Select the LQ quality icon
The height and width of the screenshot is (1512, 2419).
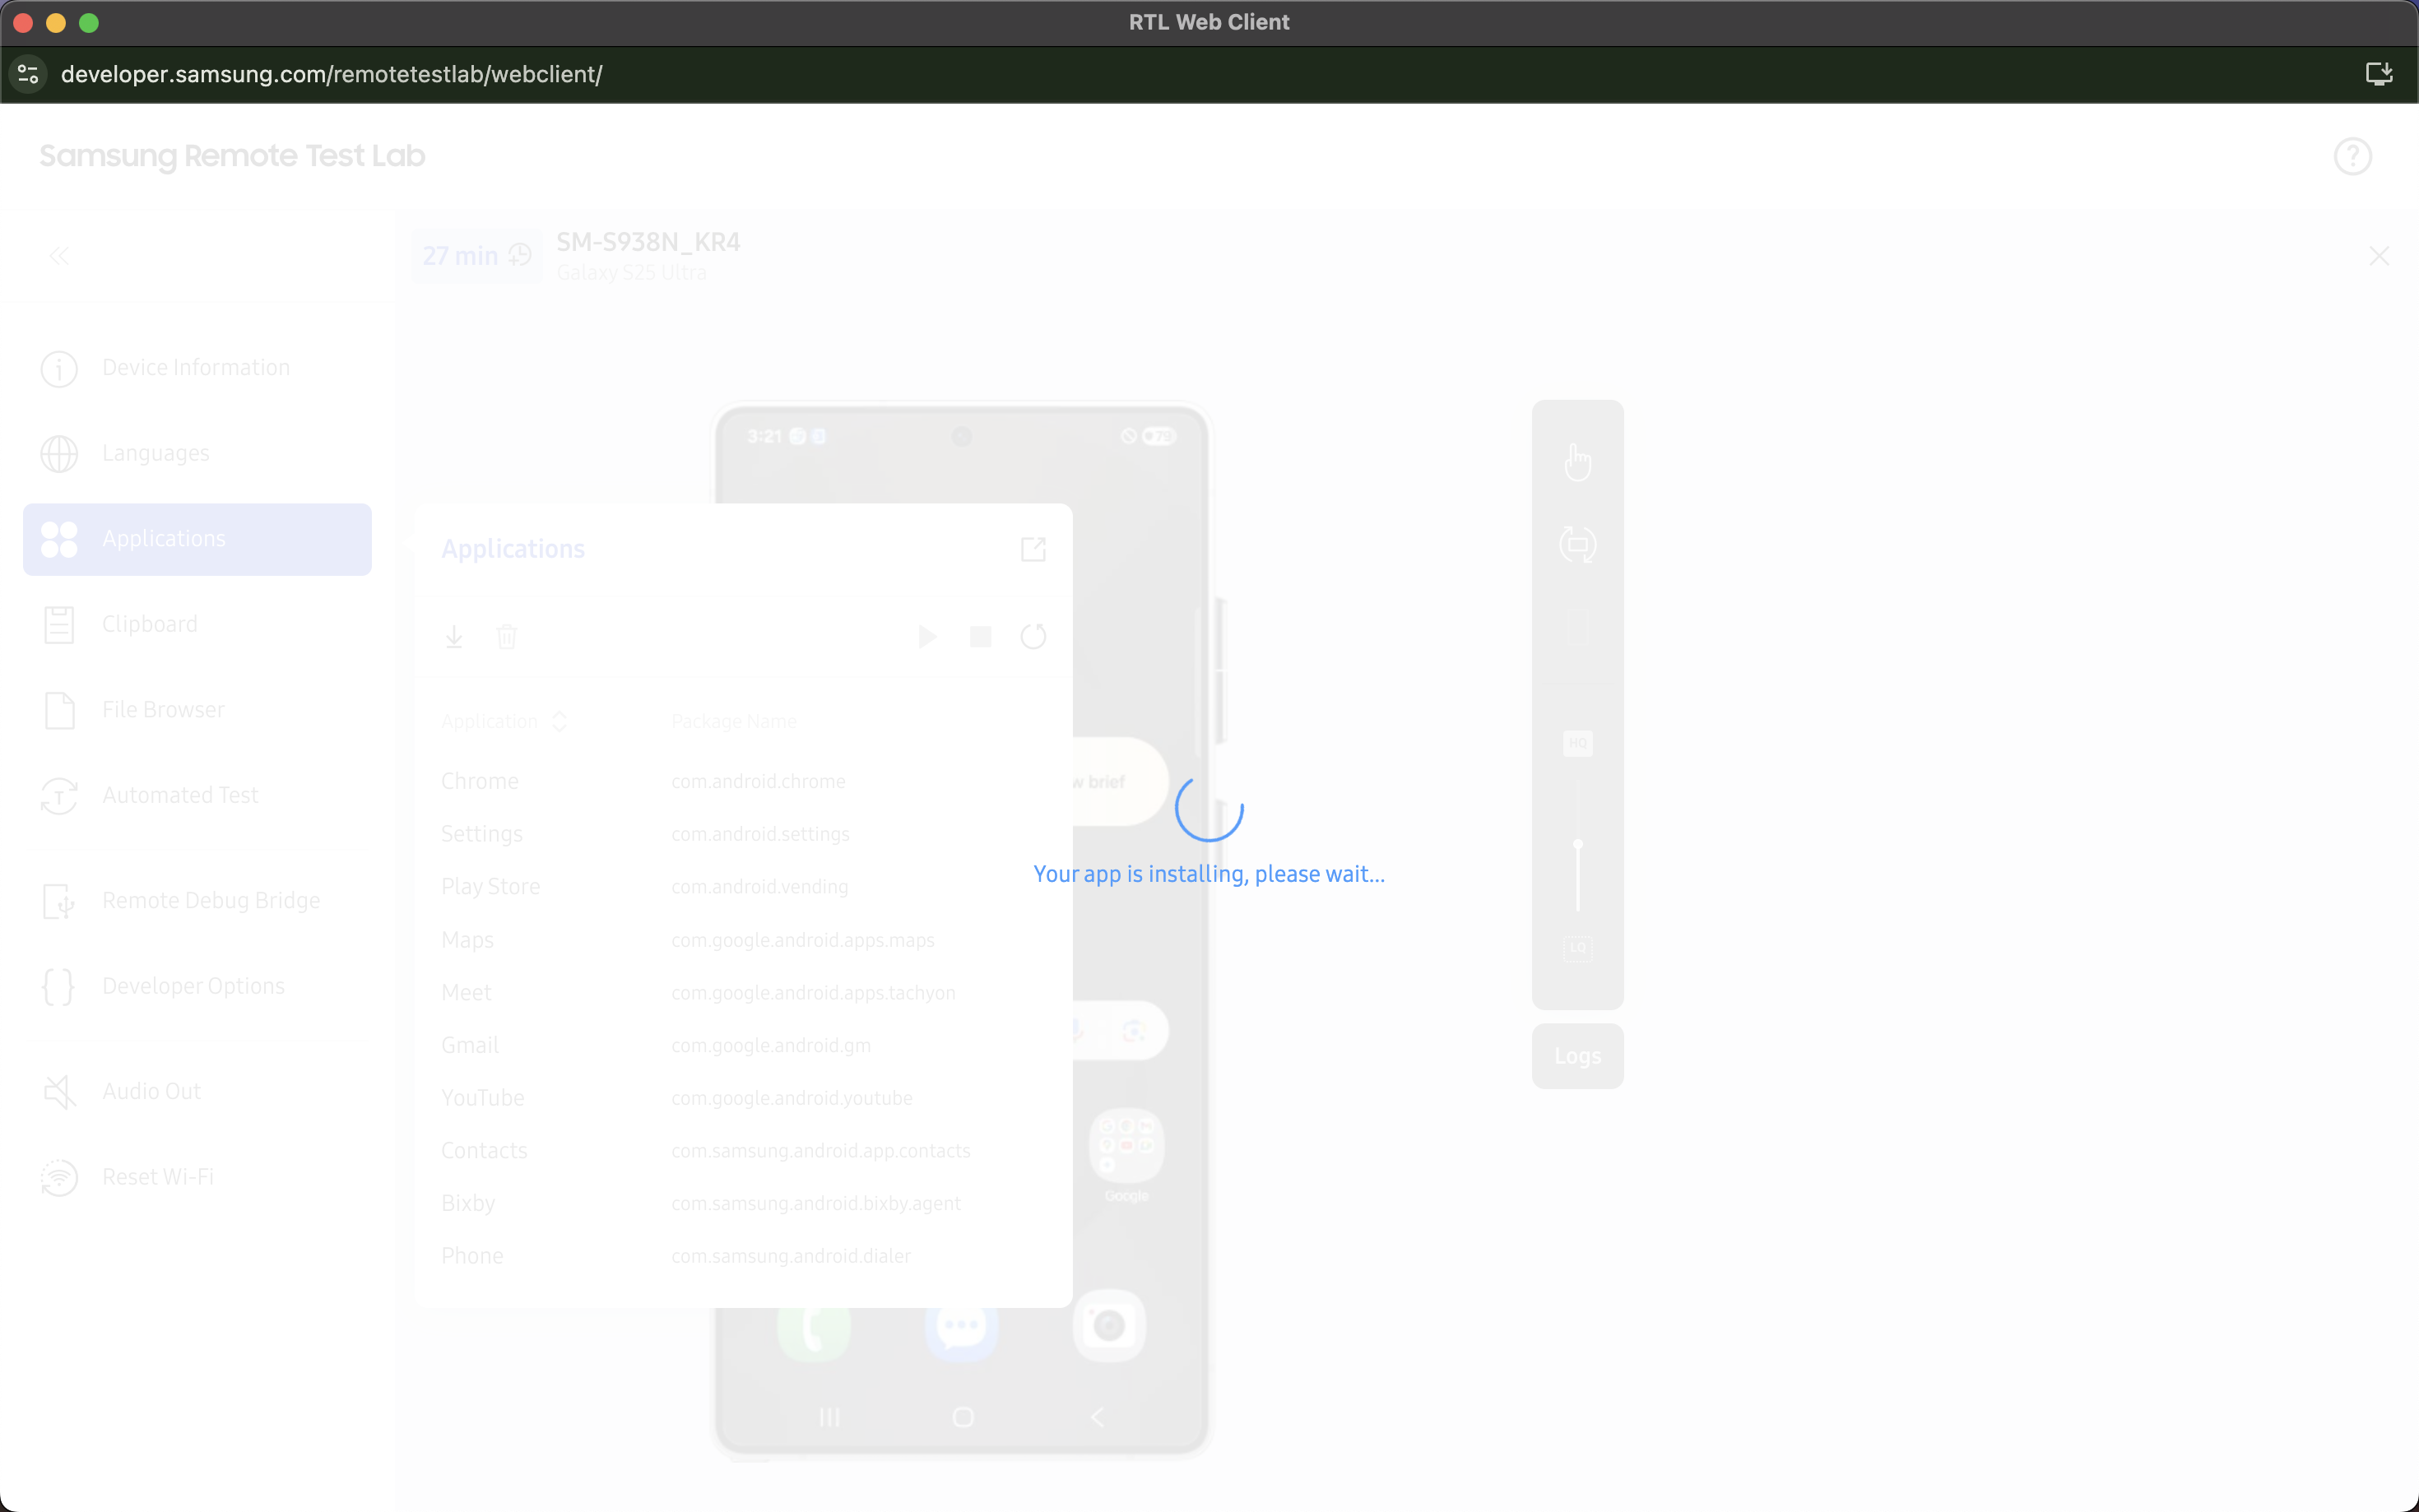point(1577,948)
